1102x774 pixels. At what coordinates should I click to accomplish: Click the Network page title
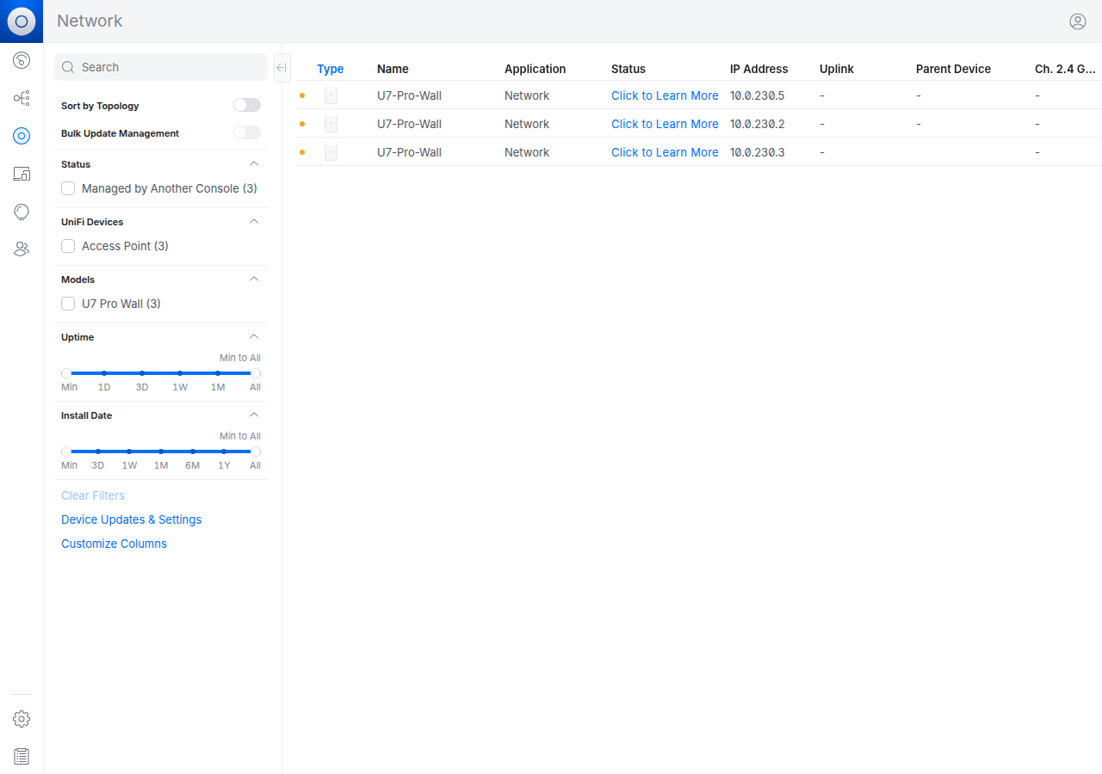coord(90,21)
